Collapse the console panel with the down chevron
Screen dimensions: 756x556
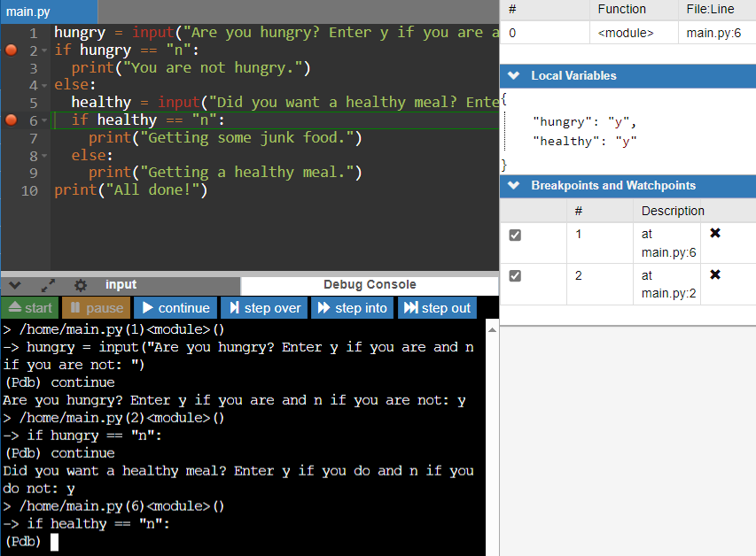tap(15, 285)
